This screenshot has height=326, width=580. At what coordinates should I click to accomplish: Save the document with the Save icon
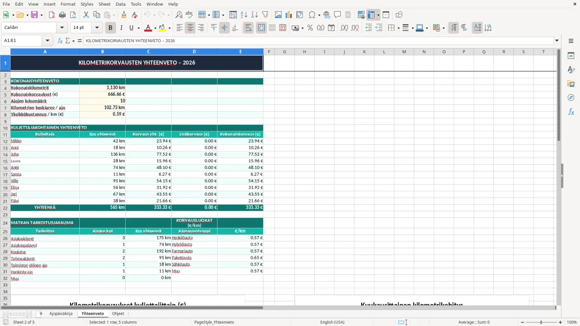tap(34, 15)
